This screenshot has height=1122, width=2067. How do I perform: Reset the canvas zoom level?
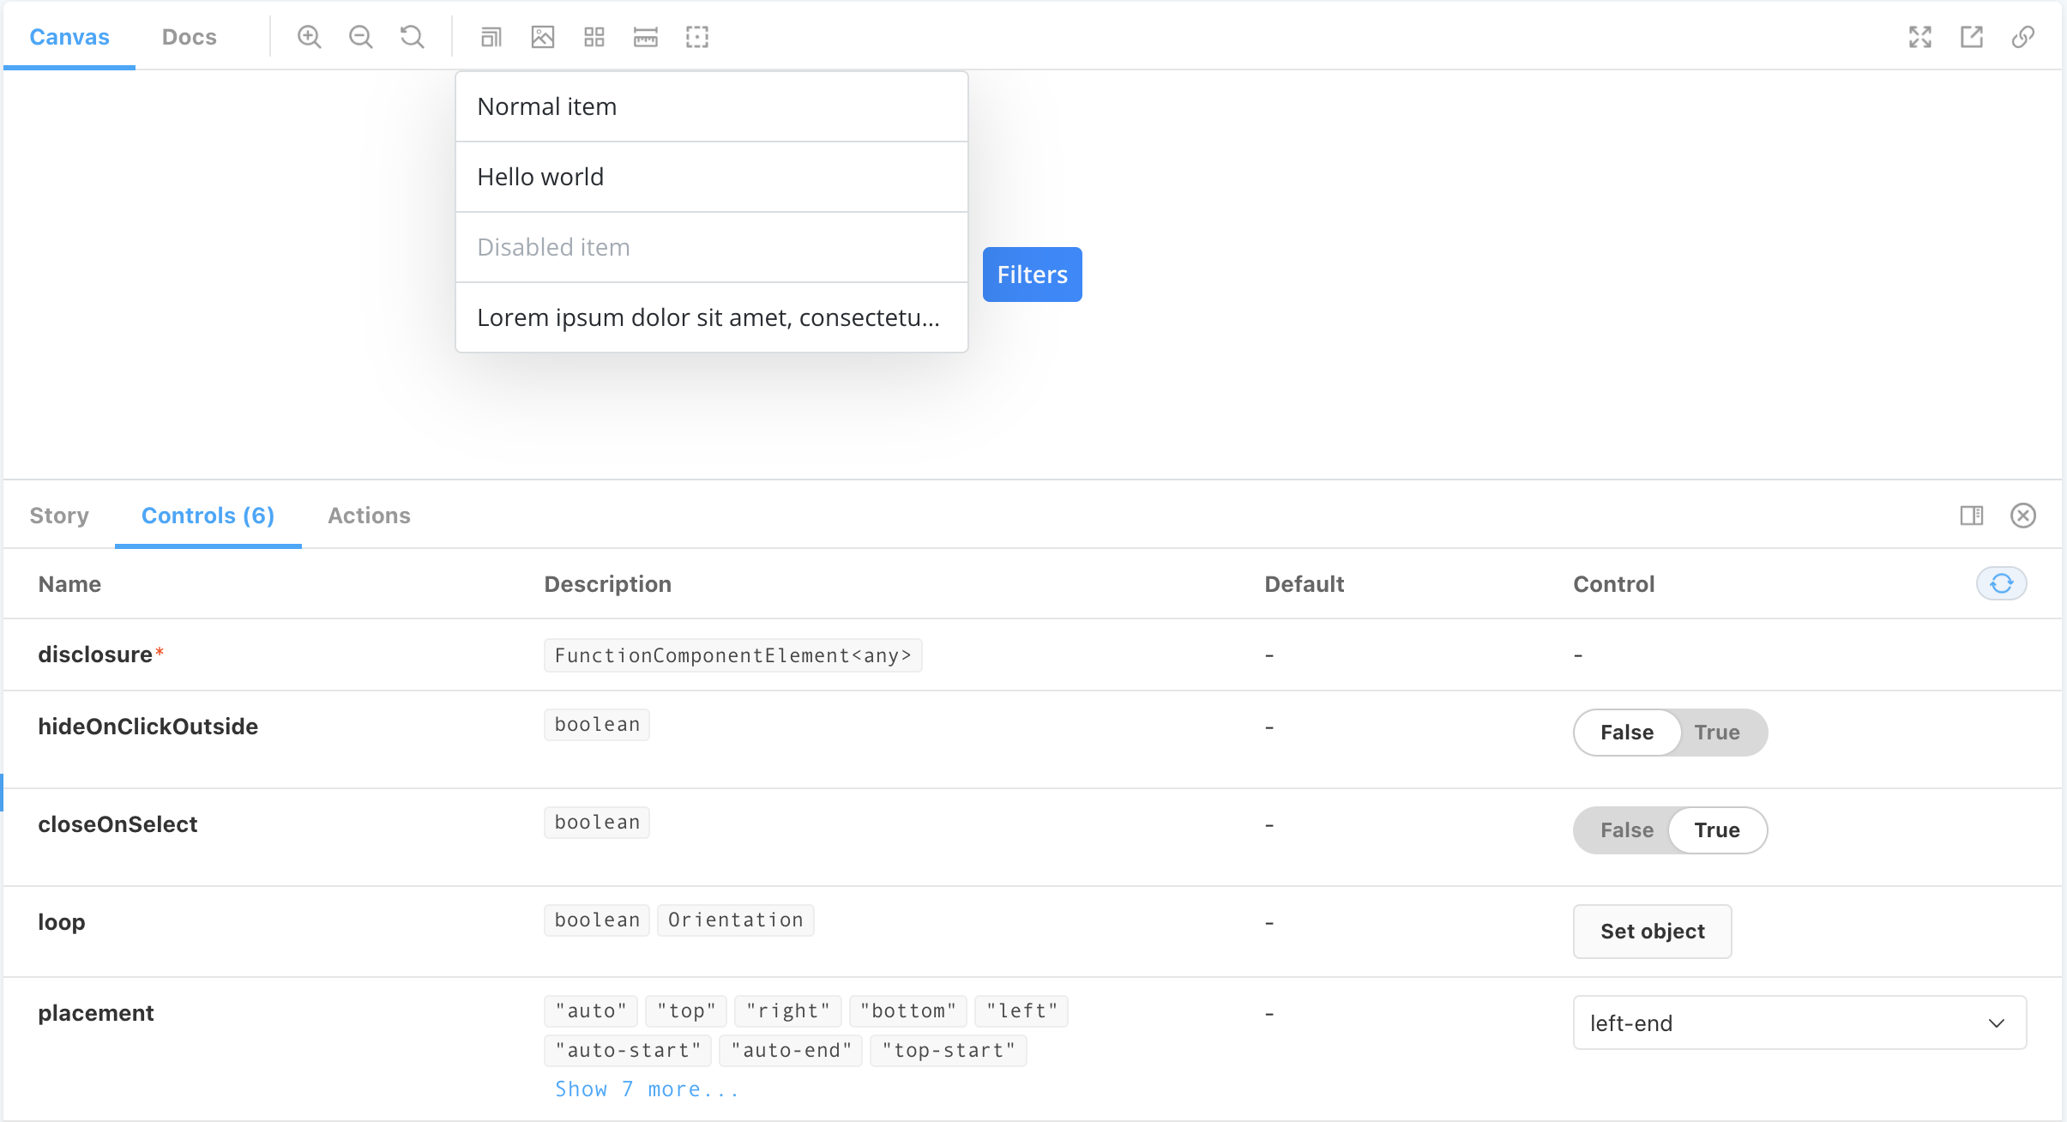tap(412, 37)
